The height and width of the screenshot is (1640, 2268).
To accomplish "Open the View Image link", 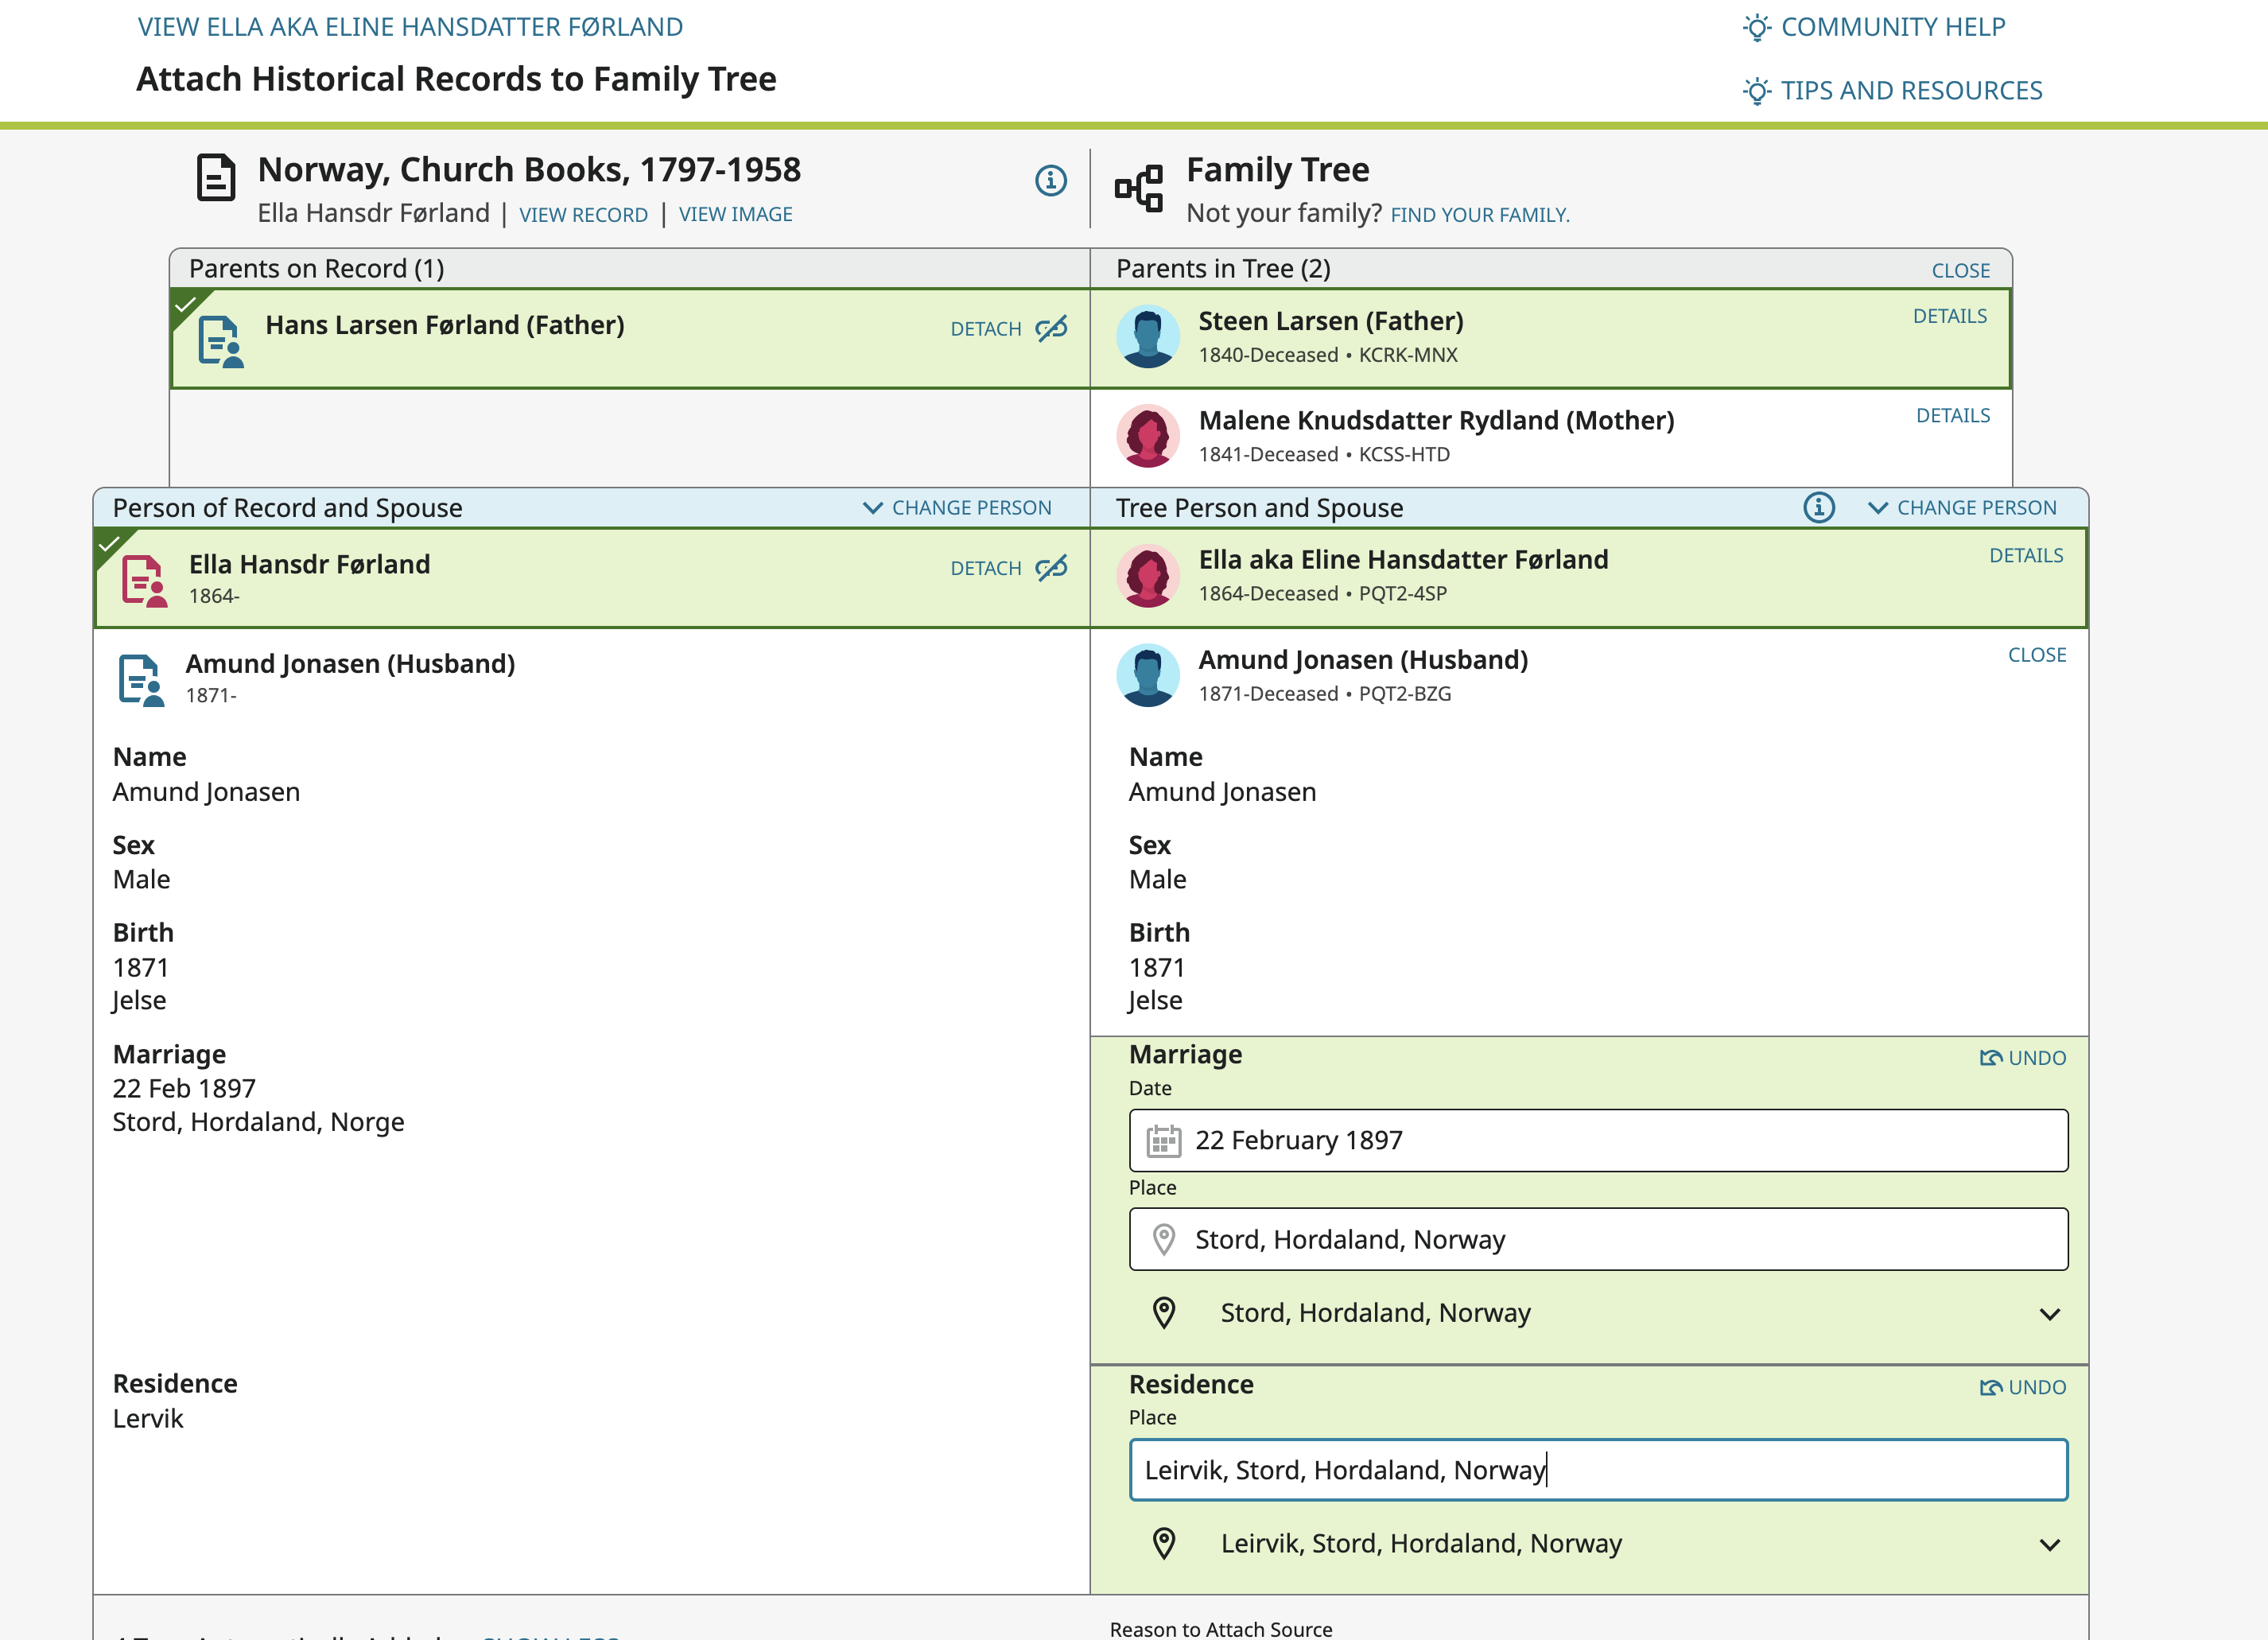I will point(735,215).
